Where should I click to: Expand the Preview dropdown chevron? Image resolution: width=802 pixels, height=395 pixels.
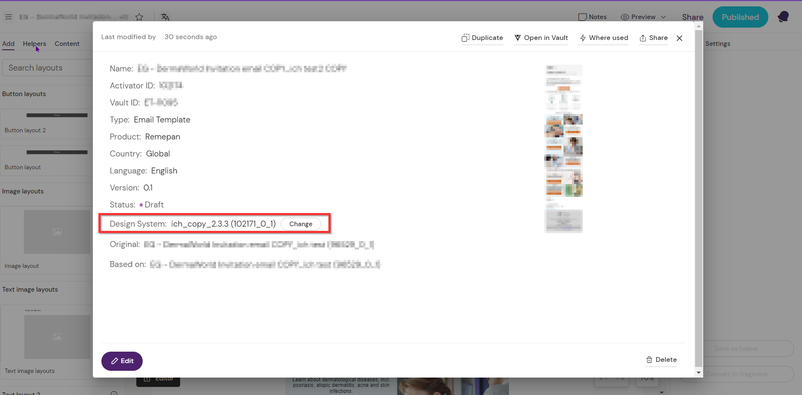(663, 17)
